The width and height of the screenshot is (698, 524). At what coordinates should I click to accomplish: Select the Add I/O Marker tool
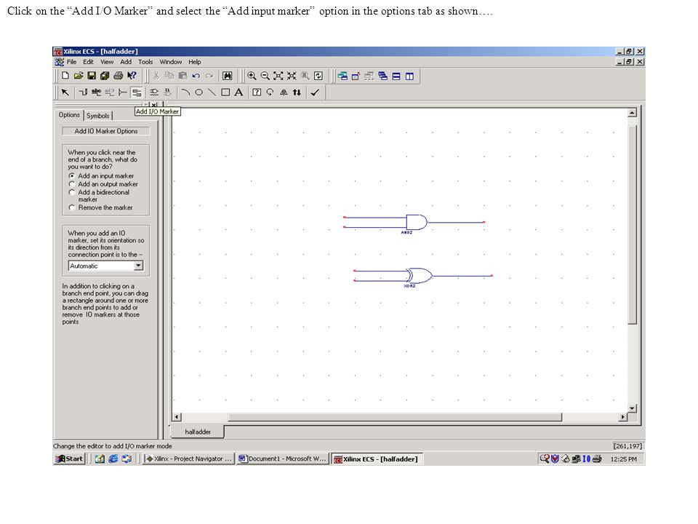[137, 92]
